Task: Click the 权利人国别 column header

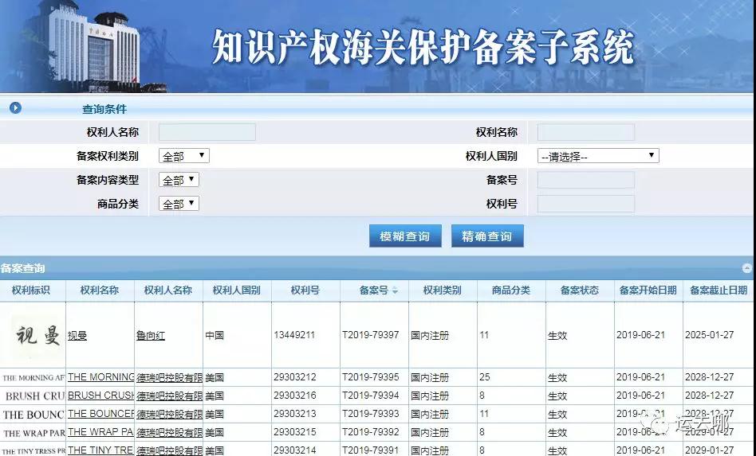Action: tap(236, 290)
